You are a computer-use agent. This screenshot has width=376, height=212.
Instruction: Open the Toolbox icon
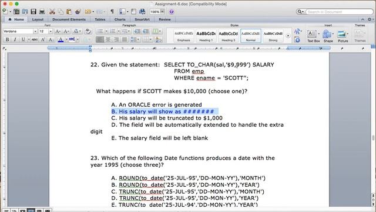(133, 12)
